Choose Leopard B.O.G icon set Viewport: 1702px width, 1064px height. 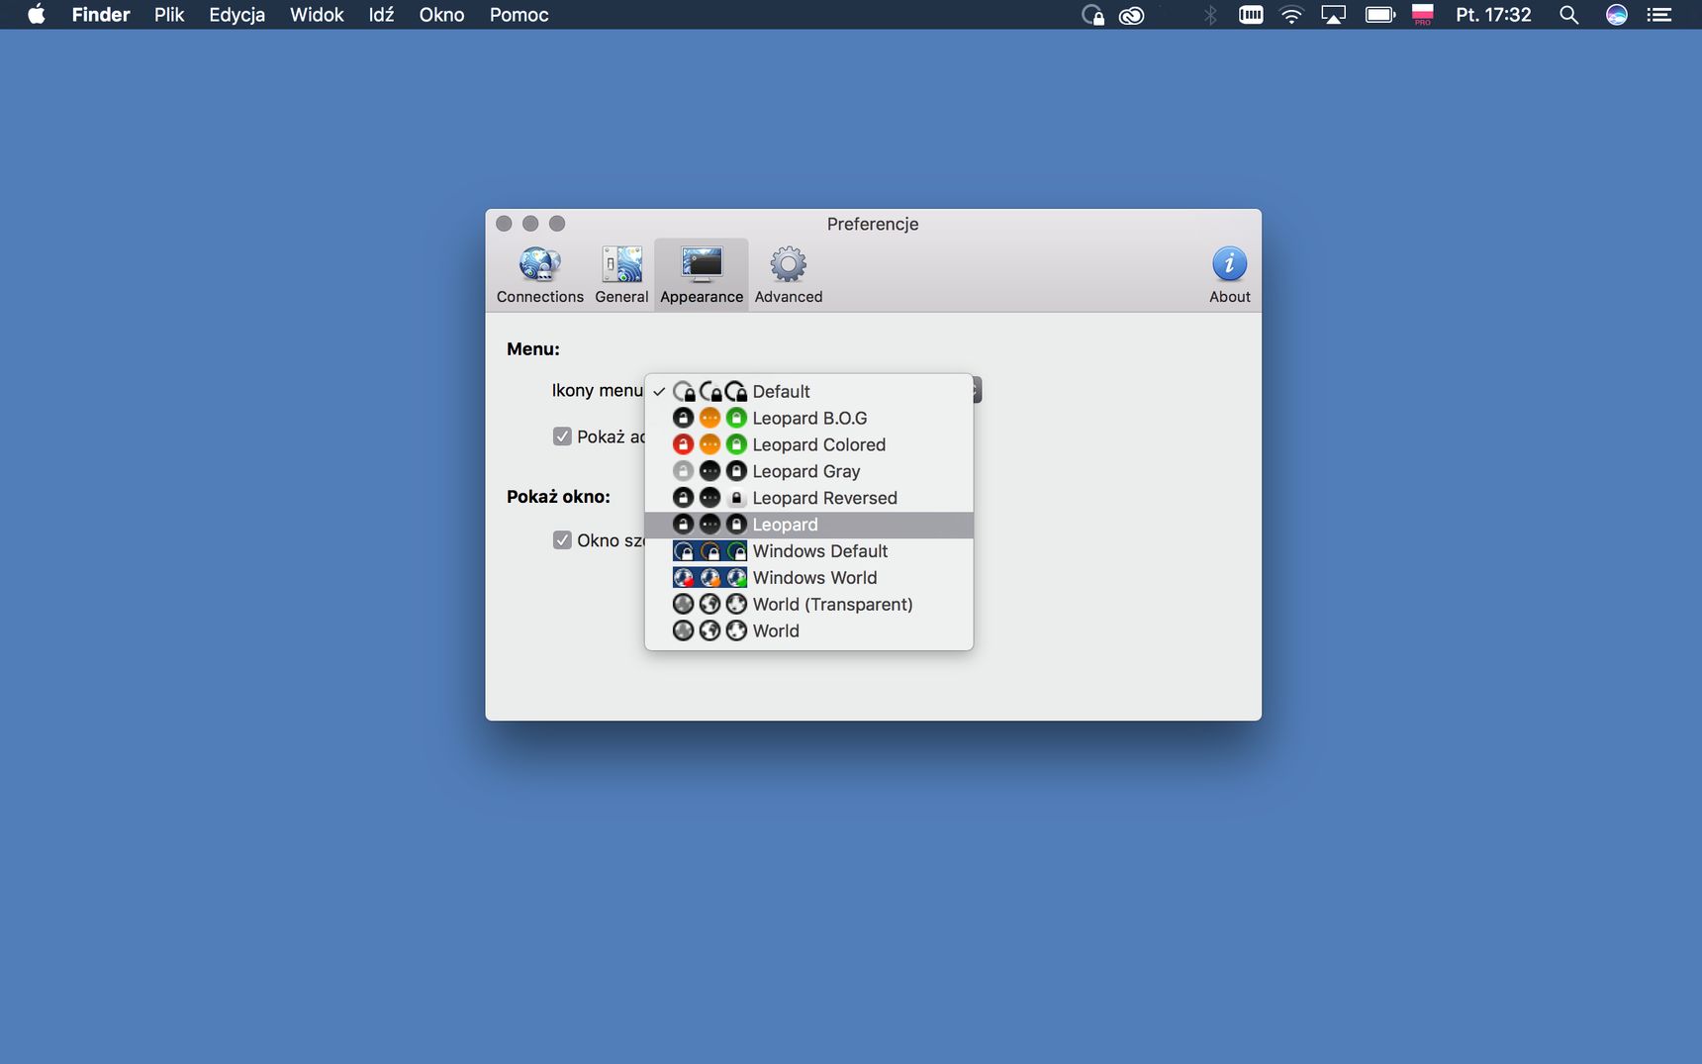[808, 418]
